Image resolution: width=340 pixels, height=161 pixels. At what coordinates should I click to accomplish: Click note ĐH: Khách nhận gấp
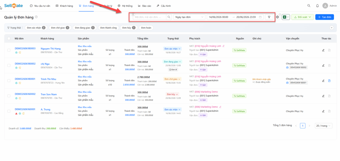[262, 79]
